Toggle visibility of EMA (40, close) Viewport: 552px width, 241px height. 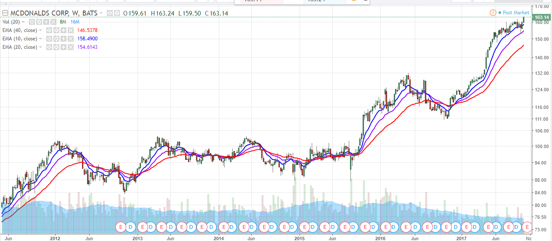tap(49, 30)
